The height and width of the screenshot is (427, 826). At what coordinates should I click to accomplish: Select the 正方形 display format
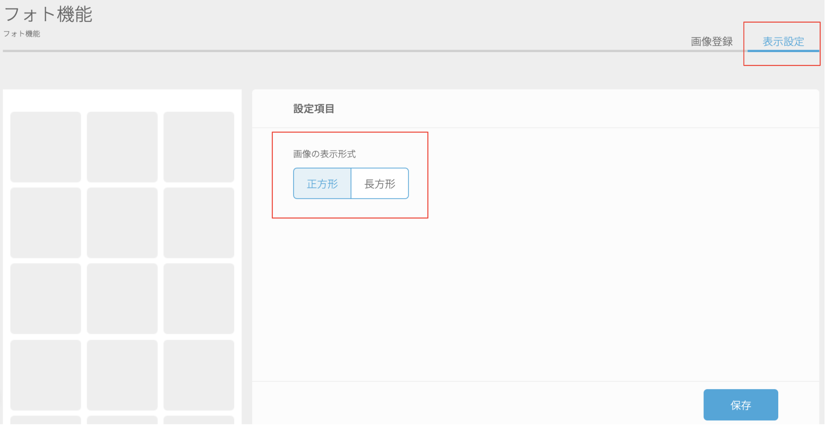point(322,183)
